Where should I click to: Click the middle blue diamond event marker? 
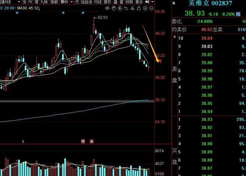[63, 13]
